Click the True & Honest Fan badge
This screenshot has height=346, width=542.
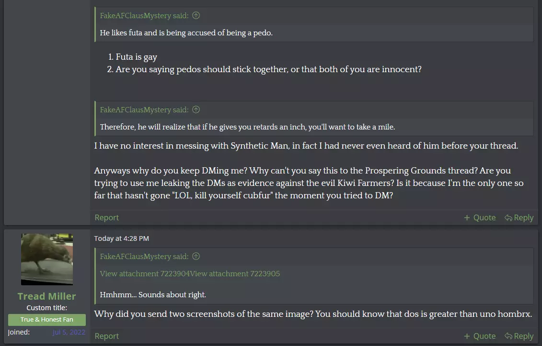click(47, 320)
